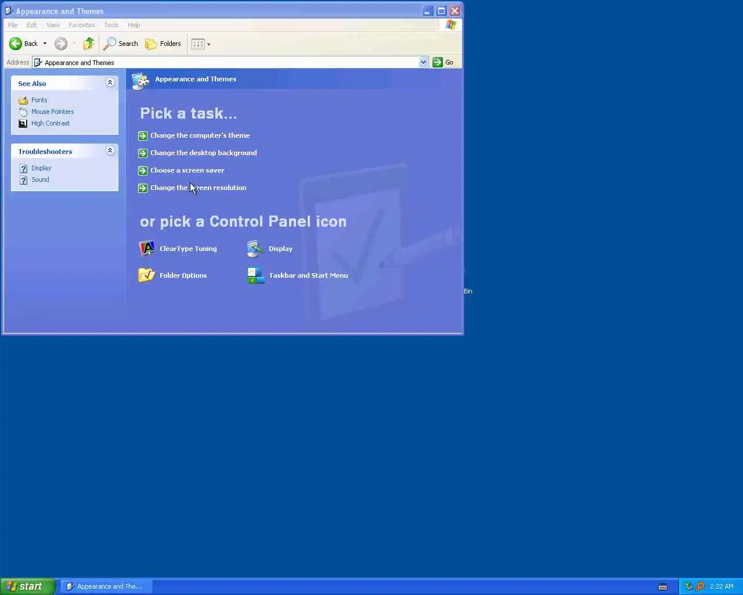Click the Appearance and Themes header icon
Viewport: 743px width, 595px height.
pyautogui.click(x=140, y=81)
